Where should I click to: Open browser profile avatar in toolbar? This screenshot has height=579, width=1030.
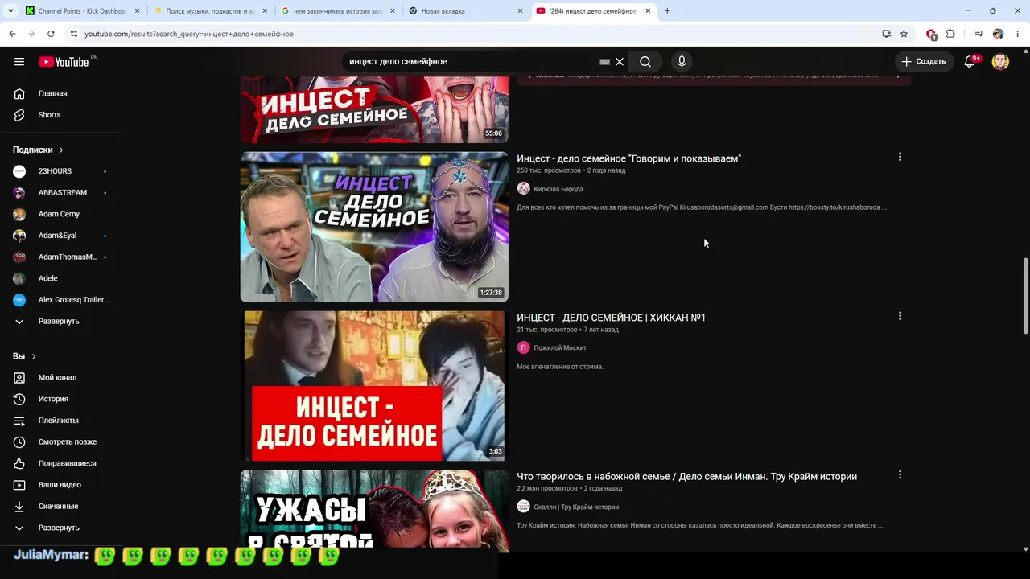(x=998, y=34)
